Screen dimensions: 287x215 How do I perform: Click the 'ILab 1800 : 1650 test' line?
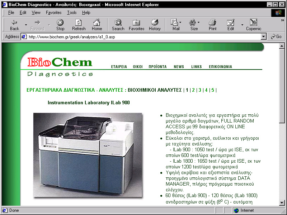coord(215,161)
